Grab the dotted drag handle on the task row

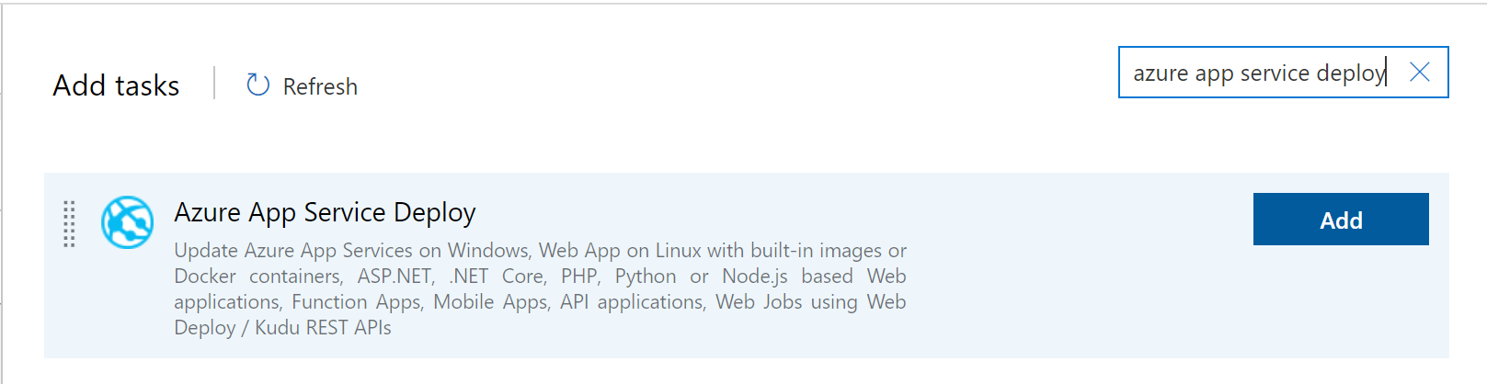pos(69,224)
